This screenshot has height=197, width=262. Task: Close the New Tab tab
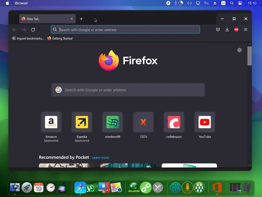[72, 19]
